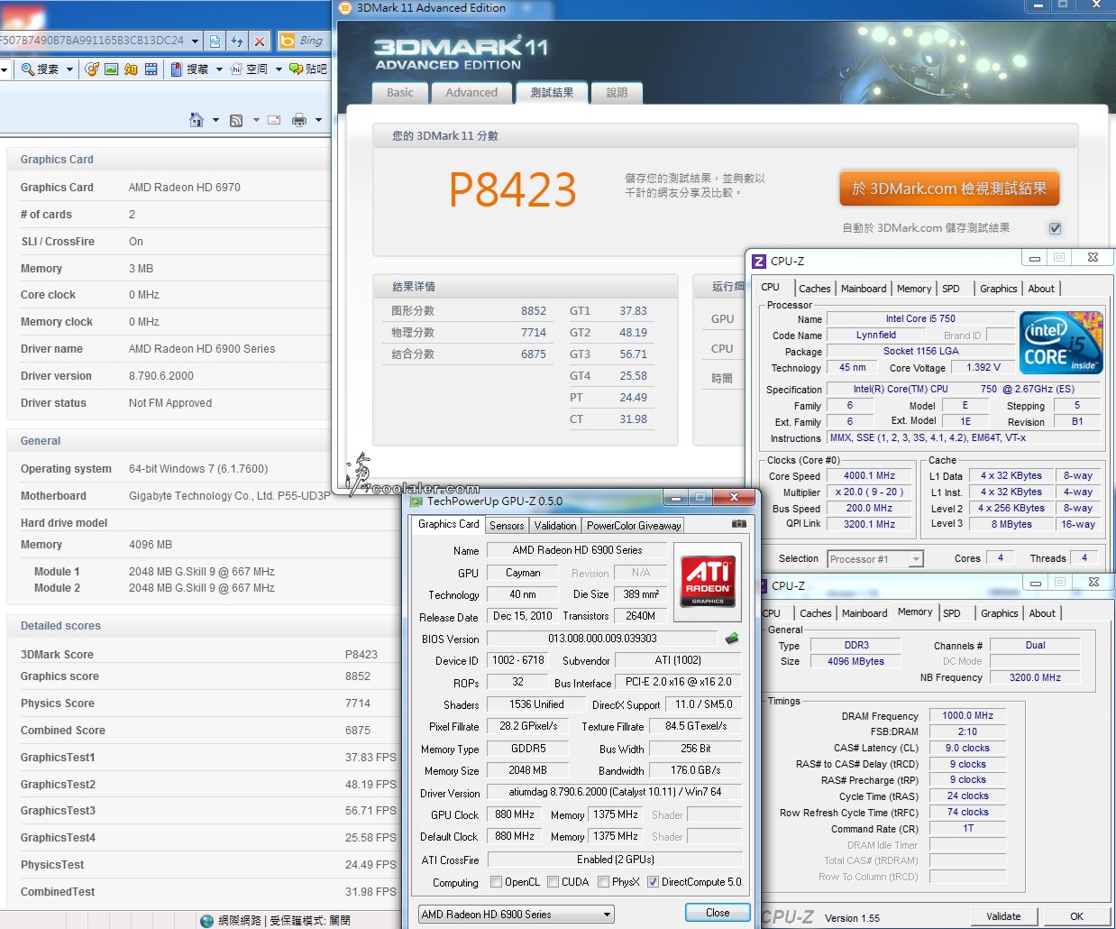This screenshot has height=929, width=1116.
Task: Open the Validation tab in GPU-Z
Action: pyautogui.click(x=555, y=525)
